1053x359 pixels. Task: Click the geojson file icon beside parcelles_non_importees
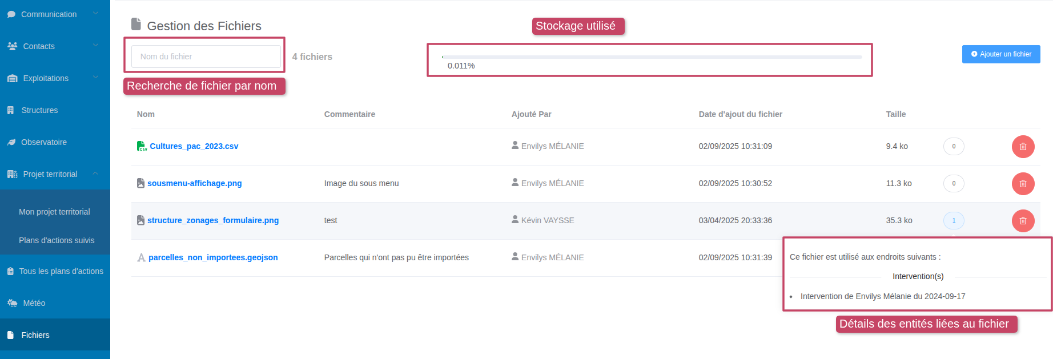click(x=141, y=257)
